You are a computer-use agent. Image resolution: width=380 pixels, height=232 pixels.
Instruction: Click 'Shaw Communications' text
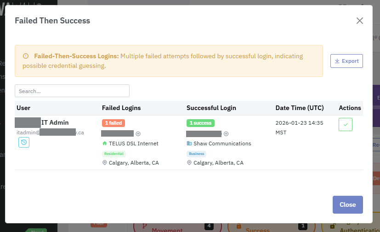pyautogui.click(x=222, y=144)
